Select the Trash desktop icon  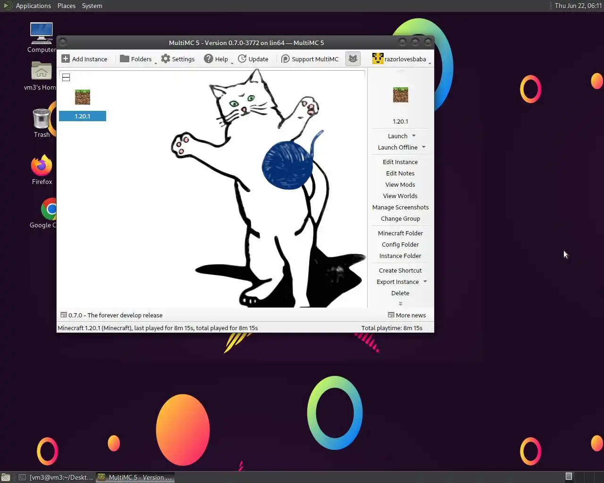tap(42, 123)
